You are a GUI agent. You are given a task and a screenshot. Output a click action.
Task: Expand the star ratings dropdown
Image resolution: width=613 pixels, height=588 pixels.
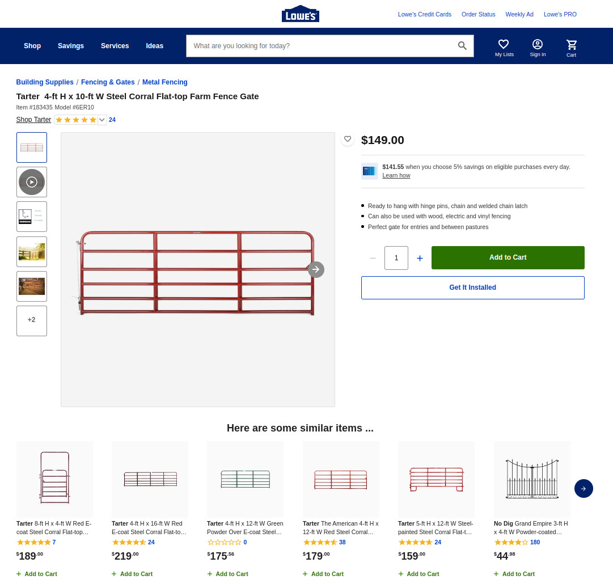102,120
